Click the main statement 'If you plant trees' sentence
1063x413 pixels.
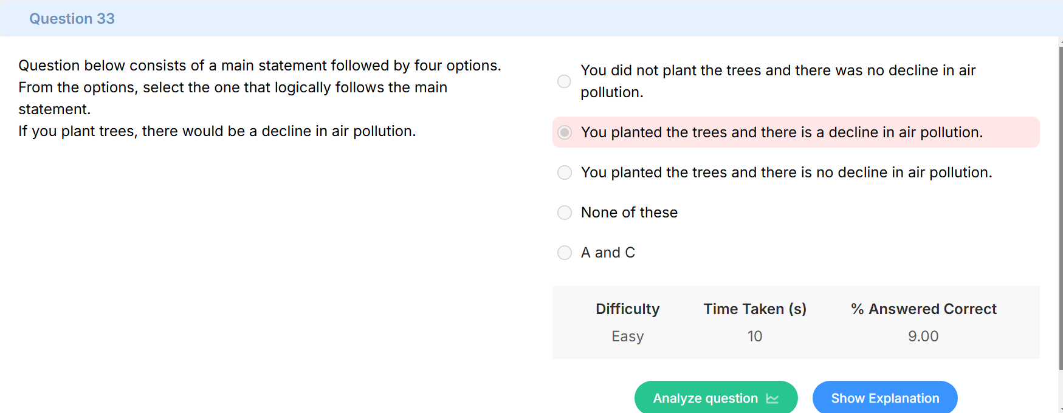[x=217, y=131]
